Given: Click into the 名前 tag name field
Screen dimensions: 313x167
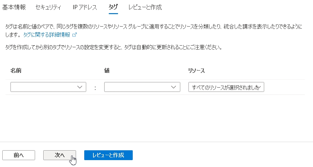Looking at the screenshot, I should (43, 87).
